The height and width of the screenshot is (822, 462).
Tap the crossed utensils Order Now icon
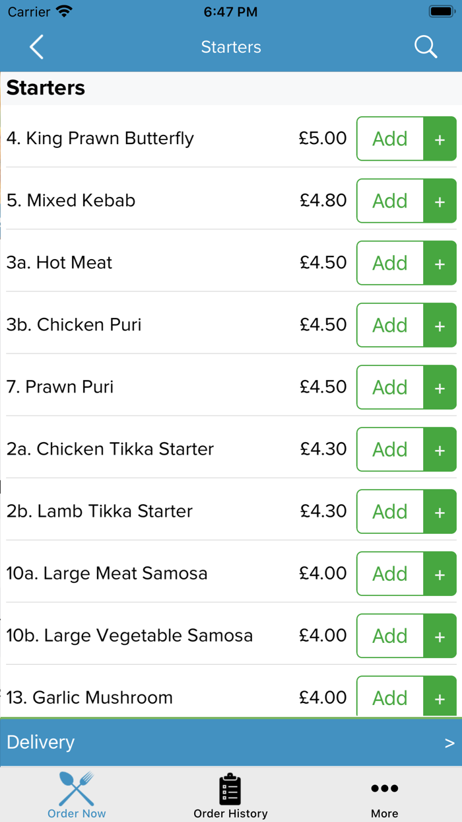76,788
